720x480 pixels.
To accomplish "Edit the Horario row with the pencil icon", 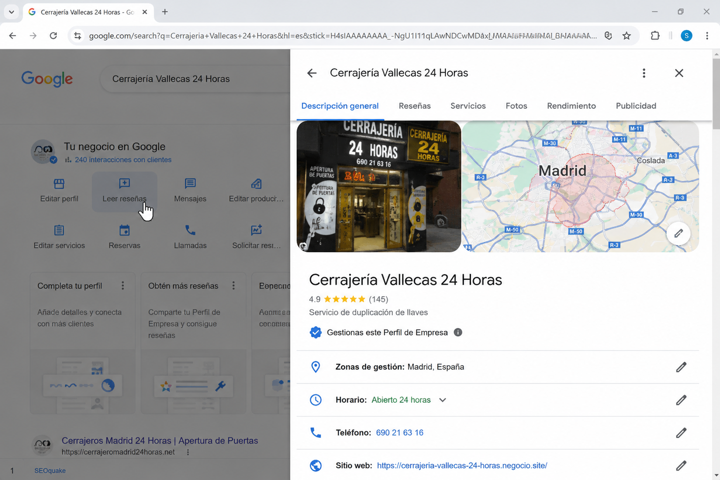I will [681, 400].
